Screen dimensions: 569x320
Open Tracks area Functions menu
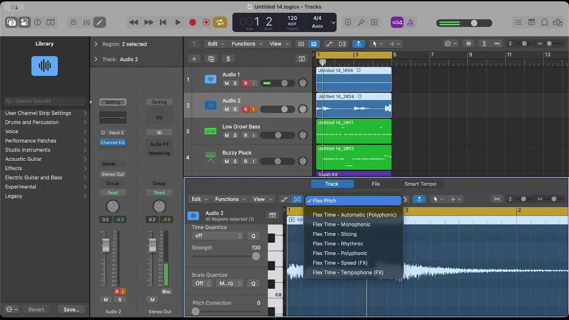click(247, 44)
